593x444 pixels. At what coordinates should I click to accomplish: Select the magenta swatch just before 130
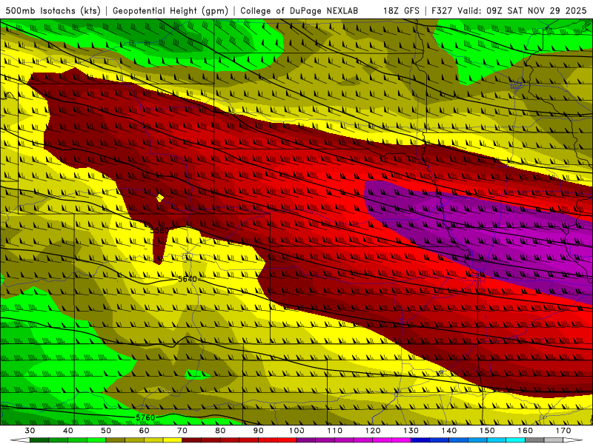pyautogui.click(x=402, y=440)
